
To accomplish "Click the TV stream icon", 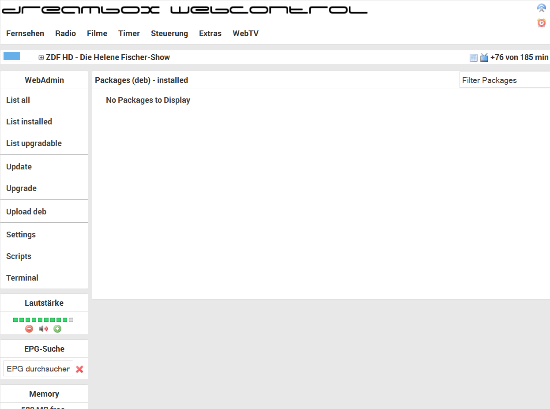I will pyautogui.click(x=484, y=57).
